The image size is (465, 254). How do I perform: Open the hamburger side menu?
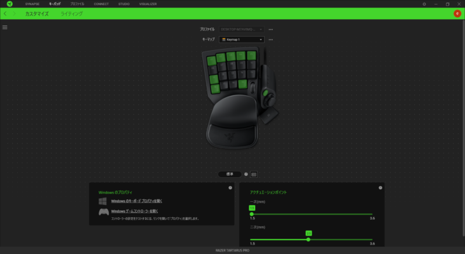[4, 27]
